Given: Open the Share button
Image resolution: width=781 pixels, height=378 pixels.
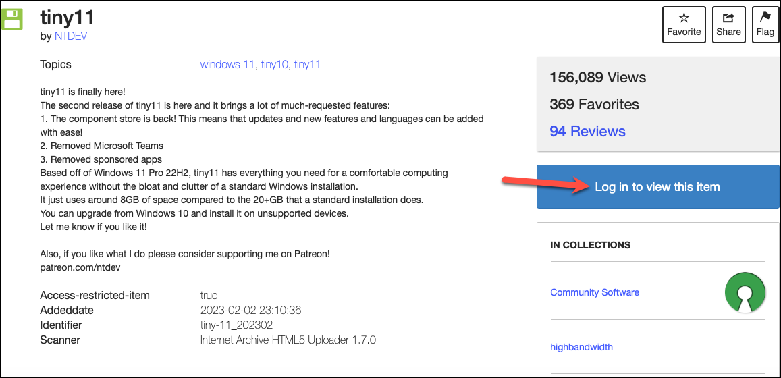Looking at the screenshot, I should 729,25.
